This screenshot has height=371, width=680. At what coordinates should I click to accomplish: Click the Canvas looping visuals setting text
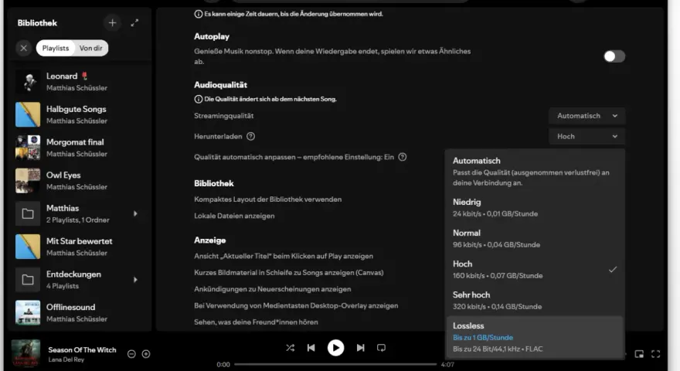[289, 273]
